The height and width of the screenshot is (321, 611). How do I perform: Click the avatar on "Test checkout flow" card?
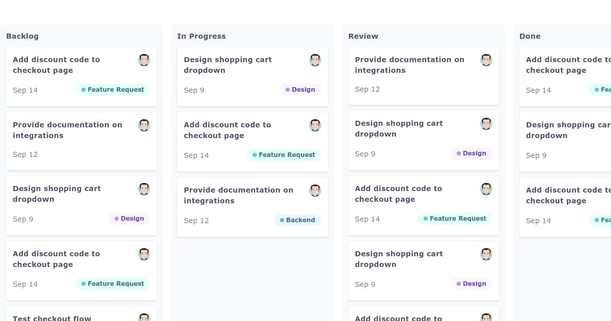click(x=144, y=317)
